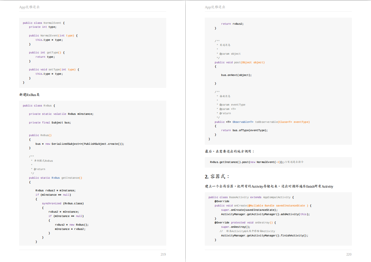
Task: Click page number 219
Action: [163, 254]
